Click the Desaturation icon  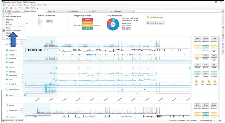click(6, 76)
